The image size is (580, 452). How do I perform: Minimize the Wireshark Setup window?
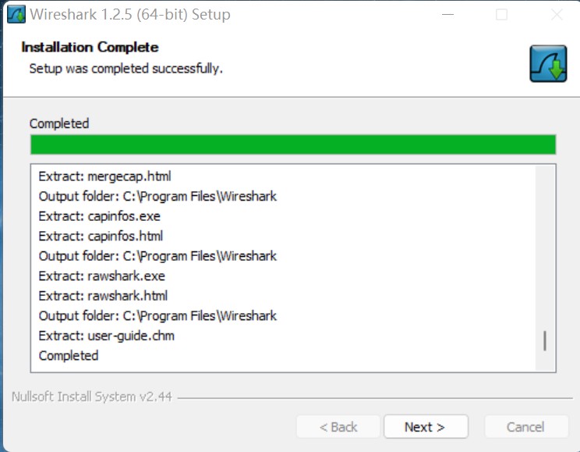coord(447,15)
